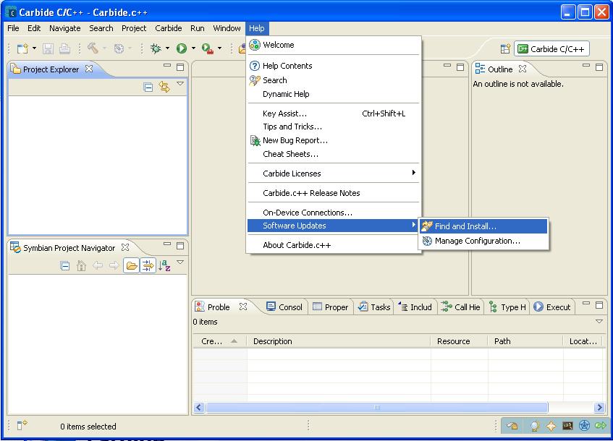This screenshot has height=441, width=613.
Task: Click the light bulb status bar icon
Action: click(536, 426)
